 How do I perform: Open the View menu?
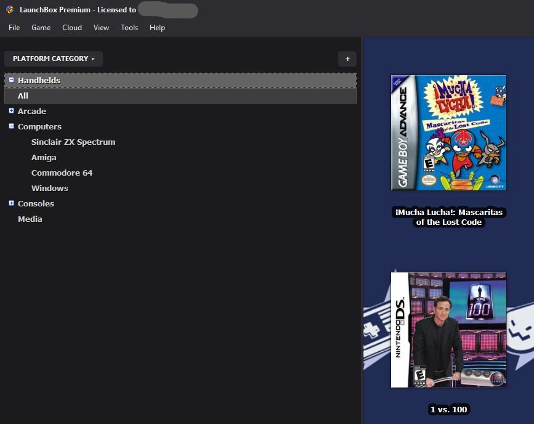[101, 28]
